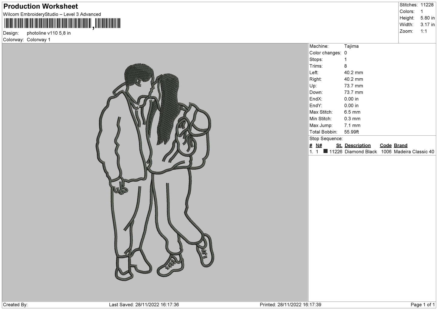Screen dimensions: 438x310
Task: Click the 'Code' column header
Action: [386, 145]
